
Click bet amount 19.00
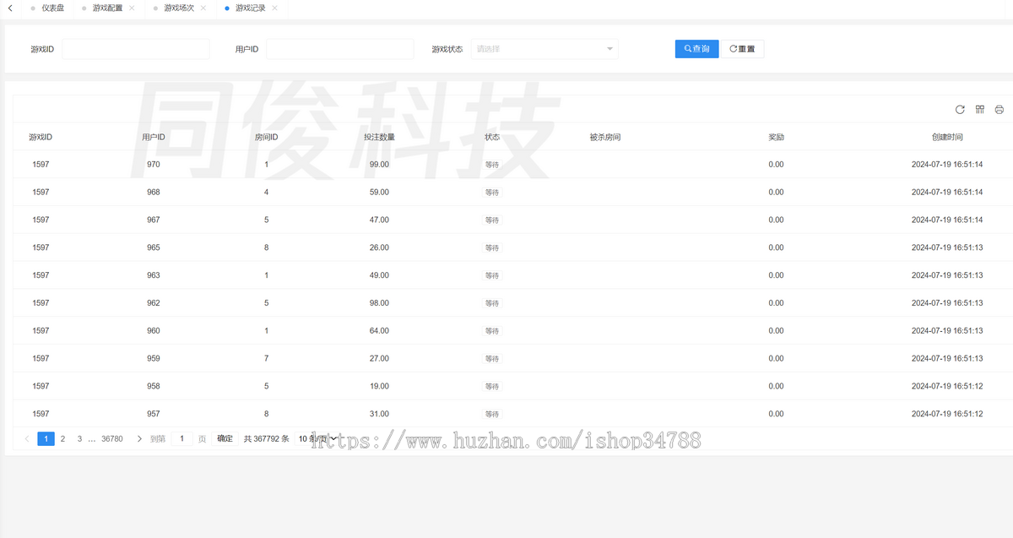pos(379,386)
